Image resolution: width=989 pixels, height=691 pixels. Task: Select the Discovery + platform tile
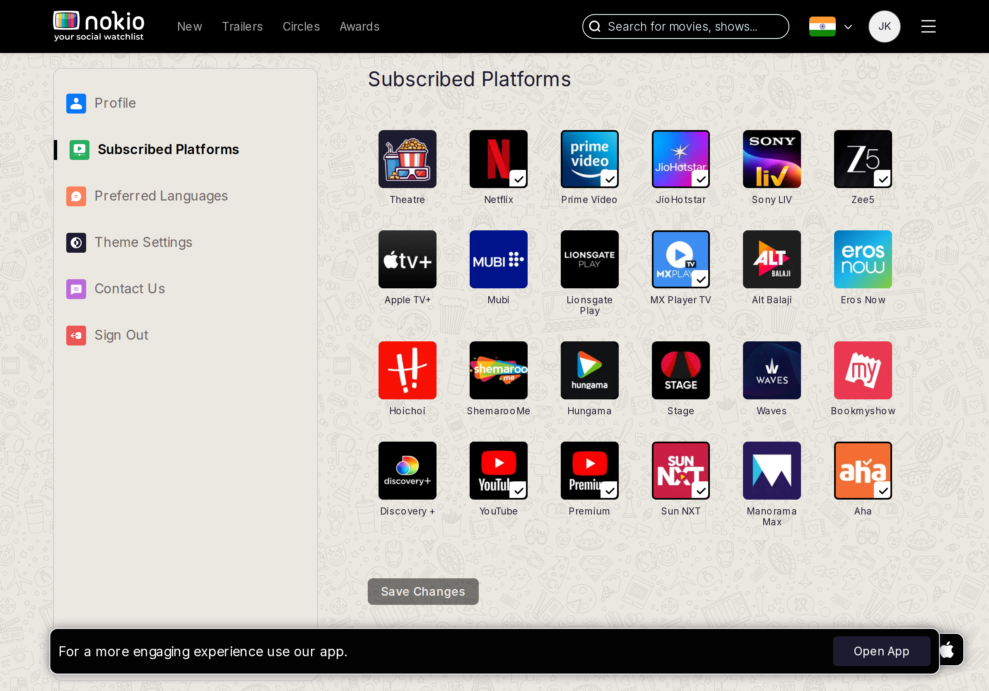coord(407,471)
